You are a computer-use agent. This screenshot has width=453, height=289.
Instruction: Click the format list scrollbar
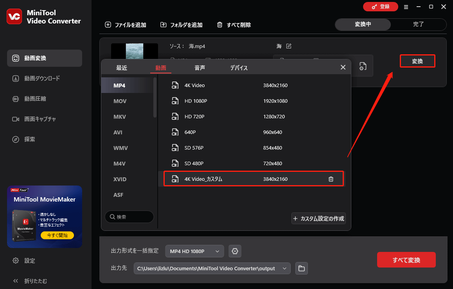coord(155,98)
